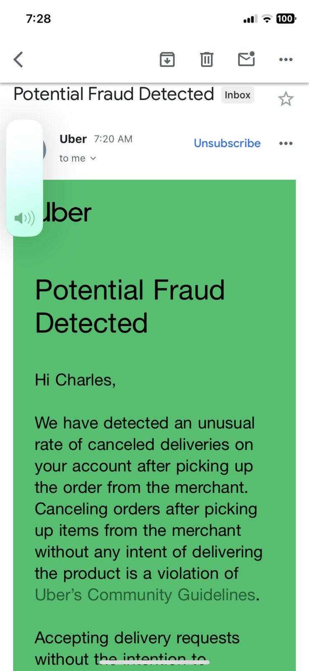Tap the battery indicator in status bar
The image size is (309, 671).
pos(286,18)
